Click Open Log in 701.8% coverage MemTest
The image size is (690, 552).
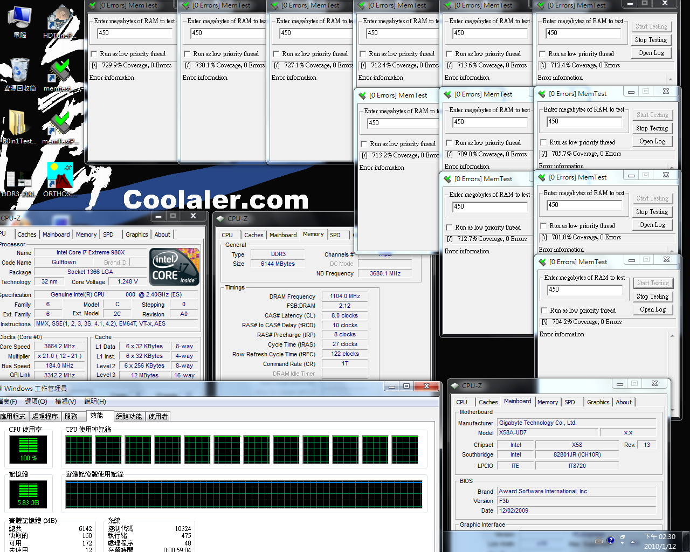652,225
